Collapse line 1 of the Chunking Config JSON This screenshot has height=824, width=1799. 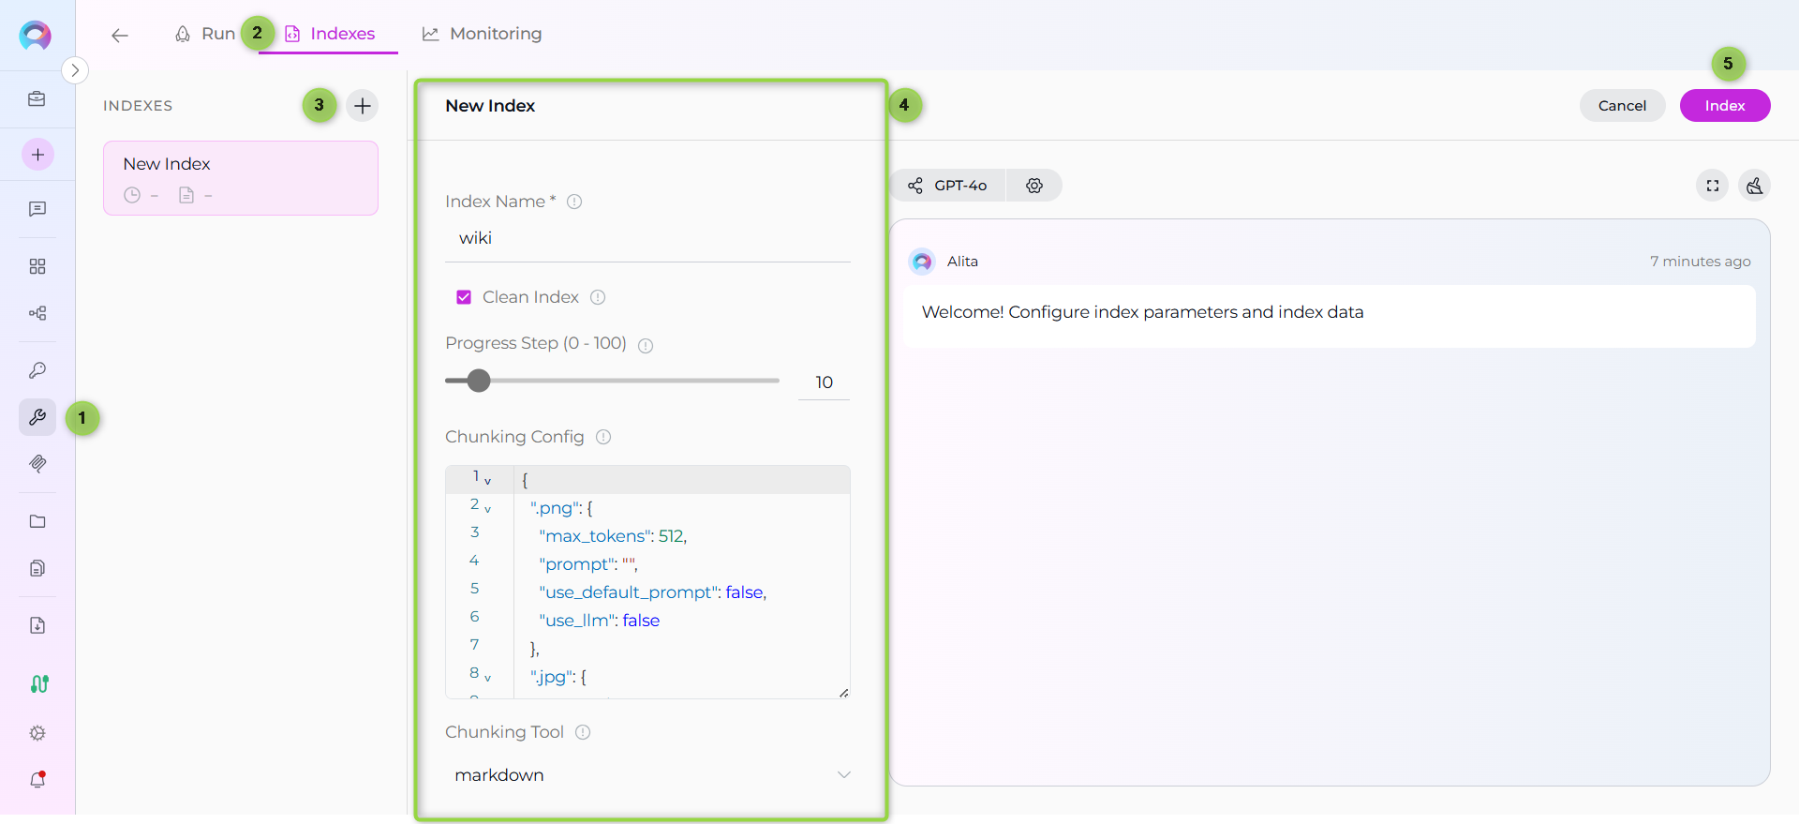487,481
